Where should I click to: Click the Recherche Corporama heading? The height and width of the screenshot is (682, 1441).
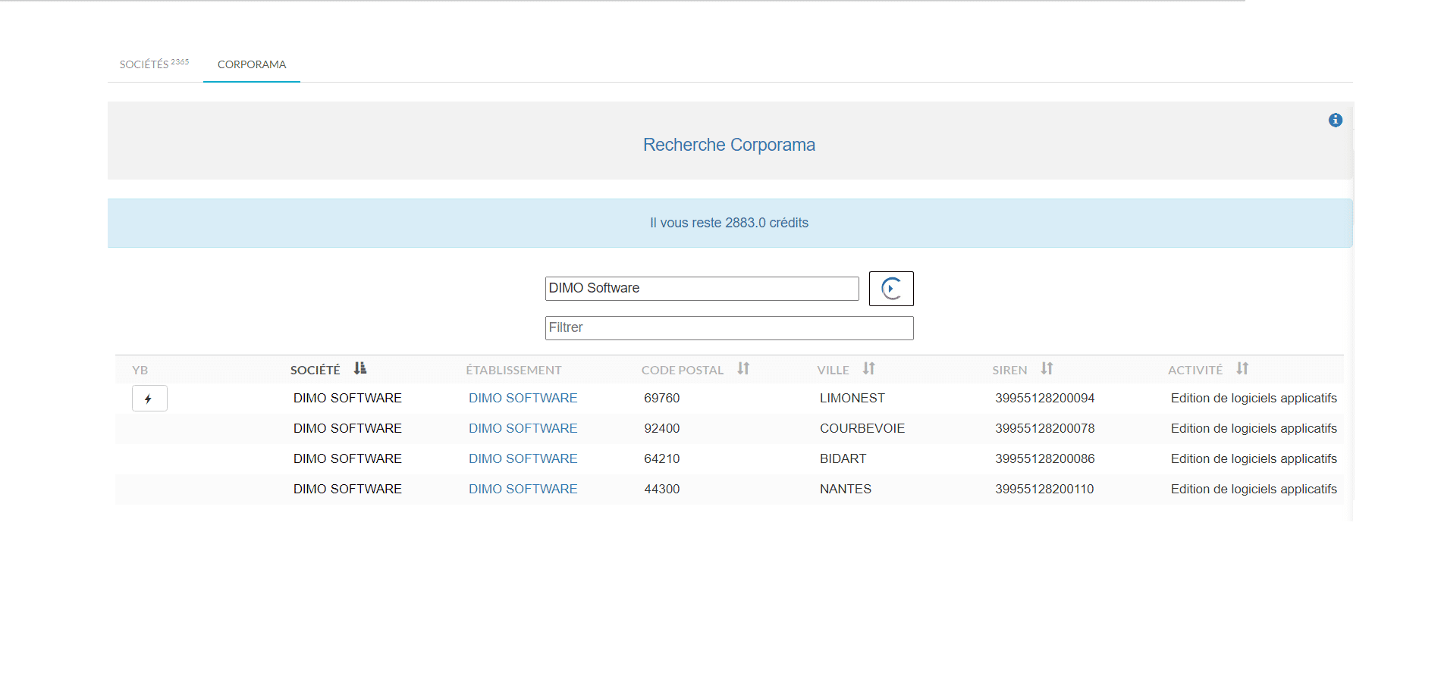(x=729, y=145)
